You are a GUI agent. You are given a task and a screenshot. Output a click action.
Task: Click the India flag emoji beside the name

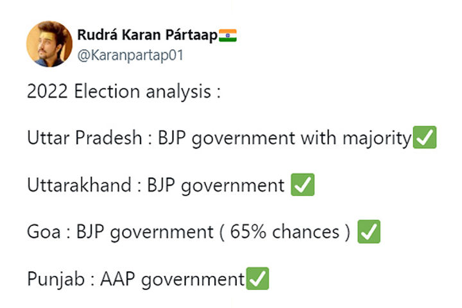228,35
